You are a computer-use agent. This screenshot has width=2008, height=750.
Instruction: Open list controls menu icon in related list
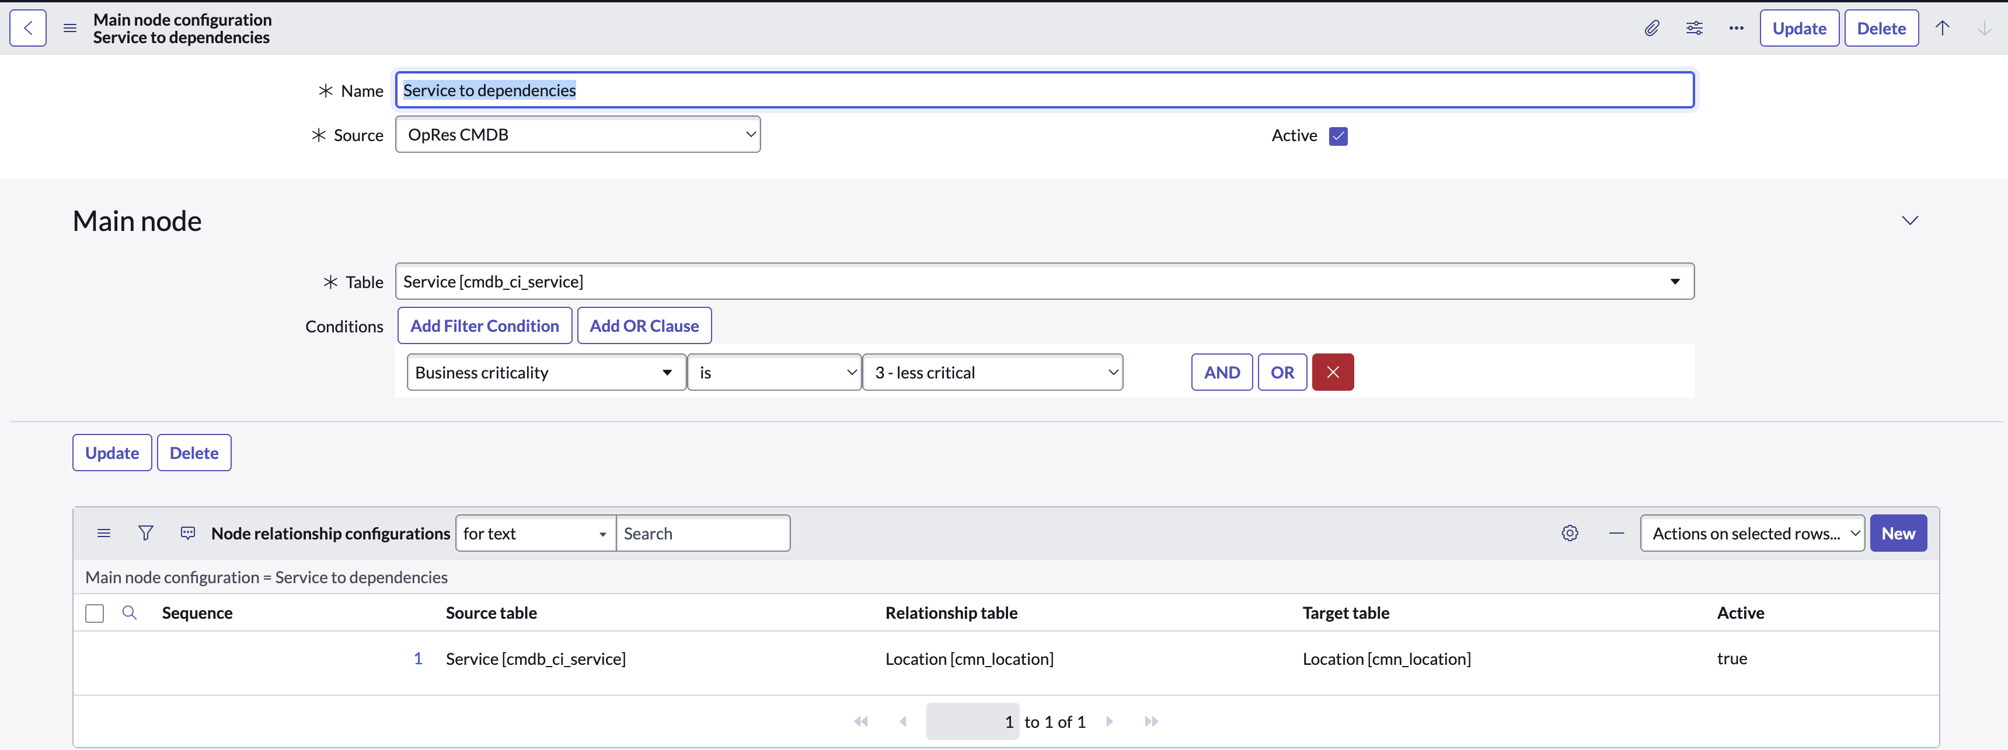104,534
